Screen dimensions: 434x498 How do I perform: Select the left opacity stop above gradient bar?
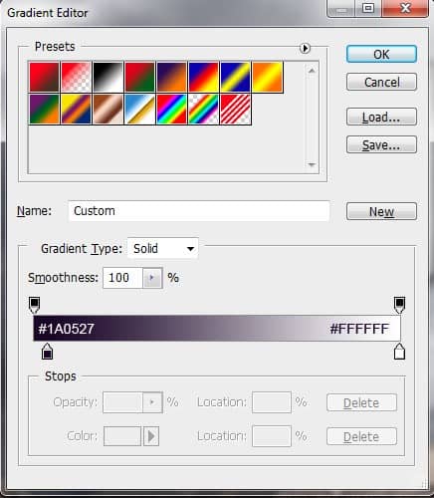(35, 305)
